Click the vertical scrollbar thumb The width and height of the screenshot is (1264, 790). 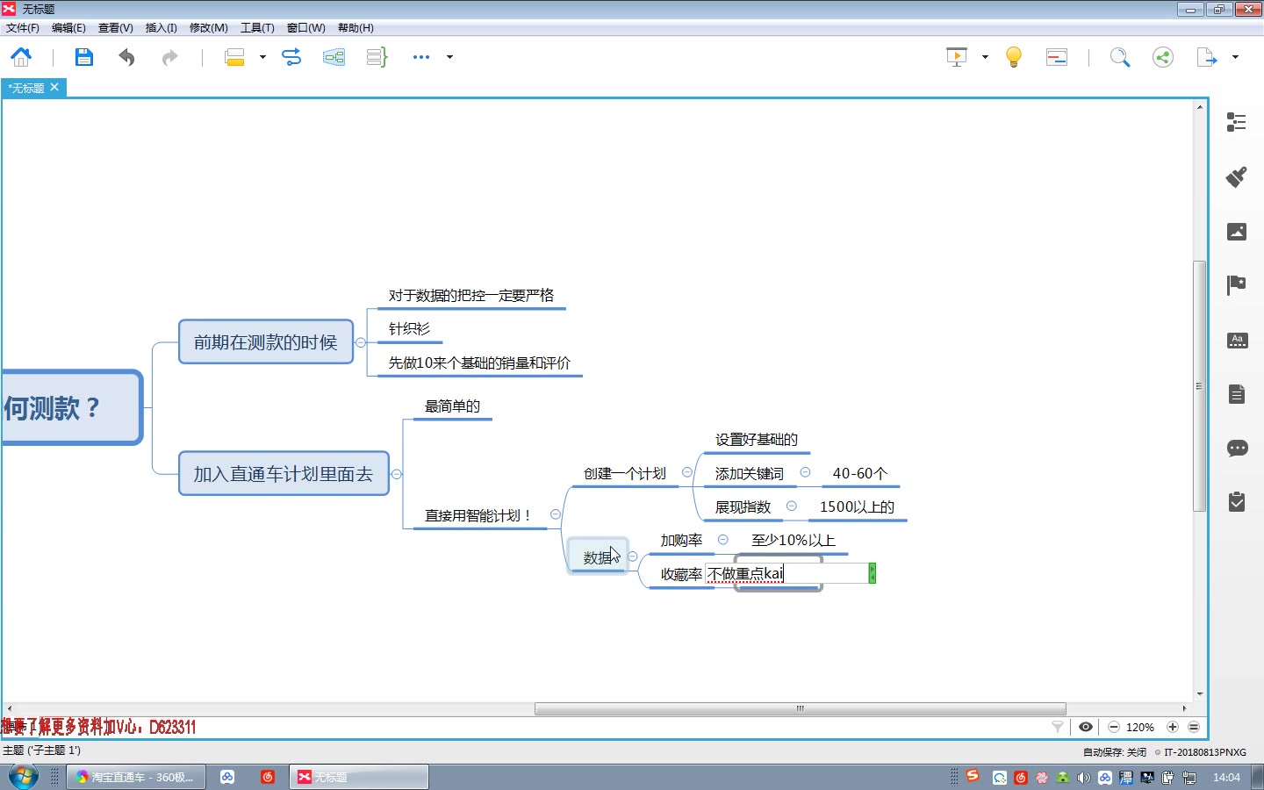(1199, 386)
